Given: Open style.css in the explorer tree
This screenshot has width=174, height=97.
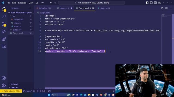Looking at the screenshot, I should click(21, 26).
